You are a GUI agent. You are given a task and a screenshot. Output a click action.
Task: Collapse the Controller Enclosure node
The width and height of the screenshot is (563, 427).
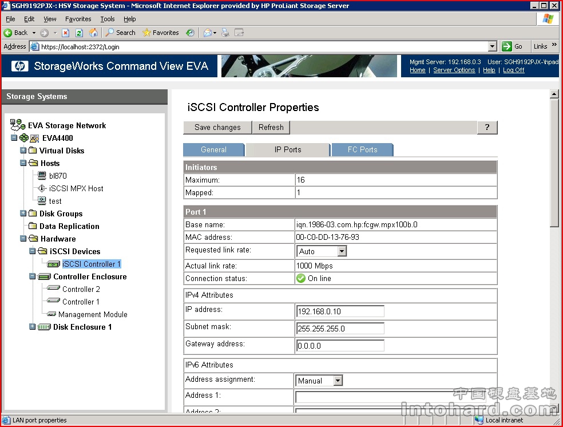click(x=32, y=276)
